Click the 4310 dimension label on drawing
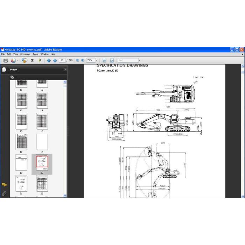The height and width of the screenshot is (245, 245). [x=163, y=143]
